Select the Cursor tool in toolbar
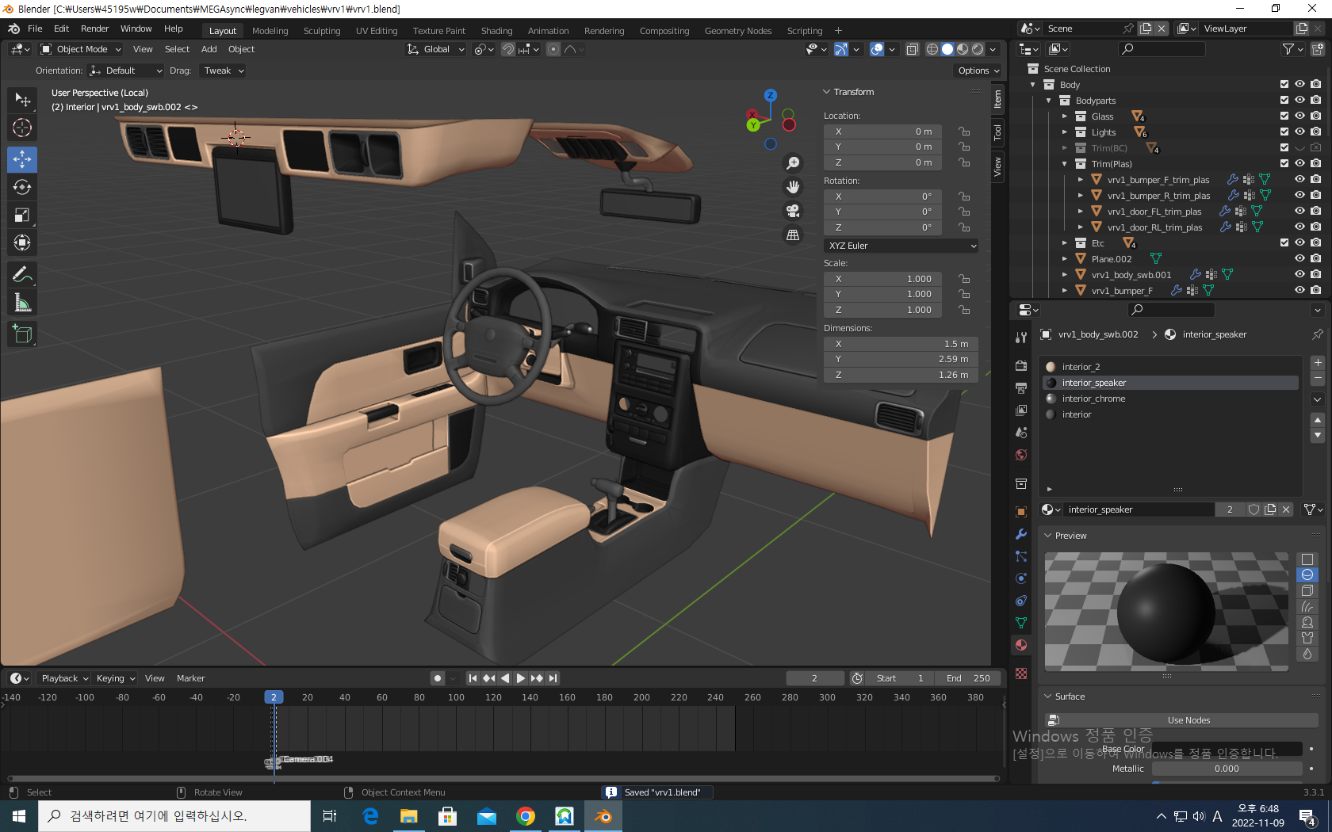Viewport: 1332px width, 832px height. click(22, 128)
